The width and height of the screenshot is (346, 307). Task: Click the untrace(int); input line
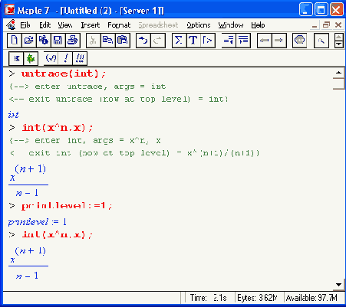(x=64, y=73)
